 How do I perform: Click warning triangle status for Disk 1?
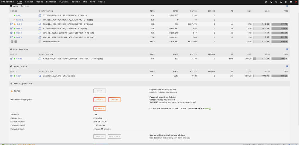[14, 24]
